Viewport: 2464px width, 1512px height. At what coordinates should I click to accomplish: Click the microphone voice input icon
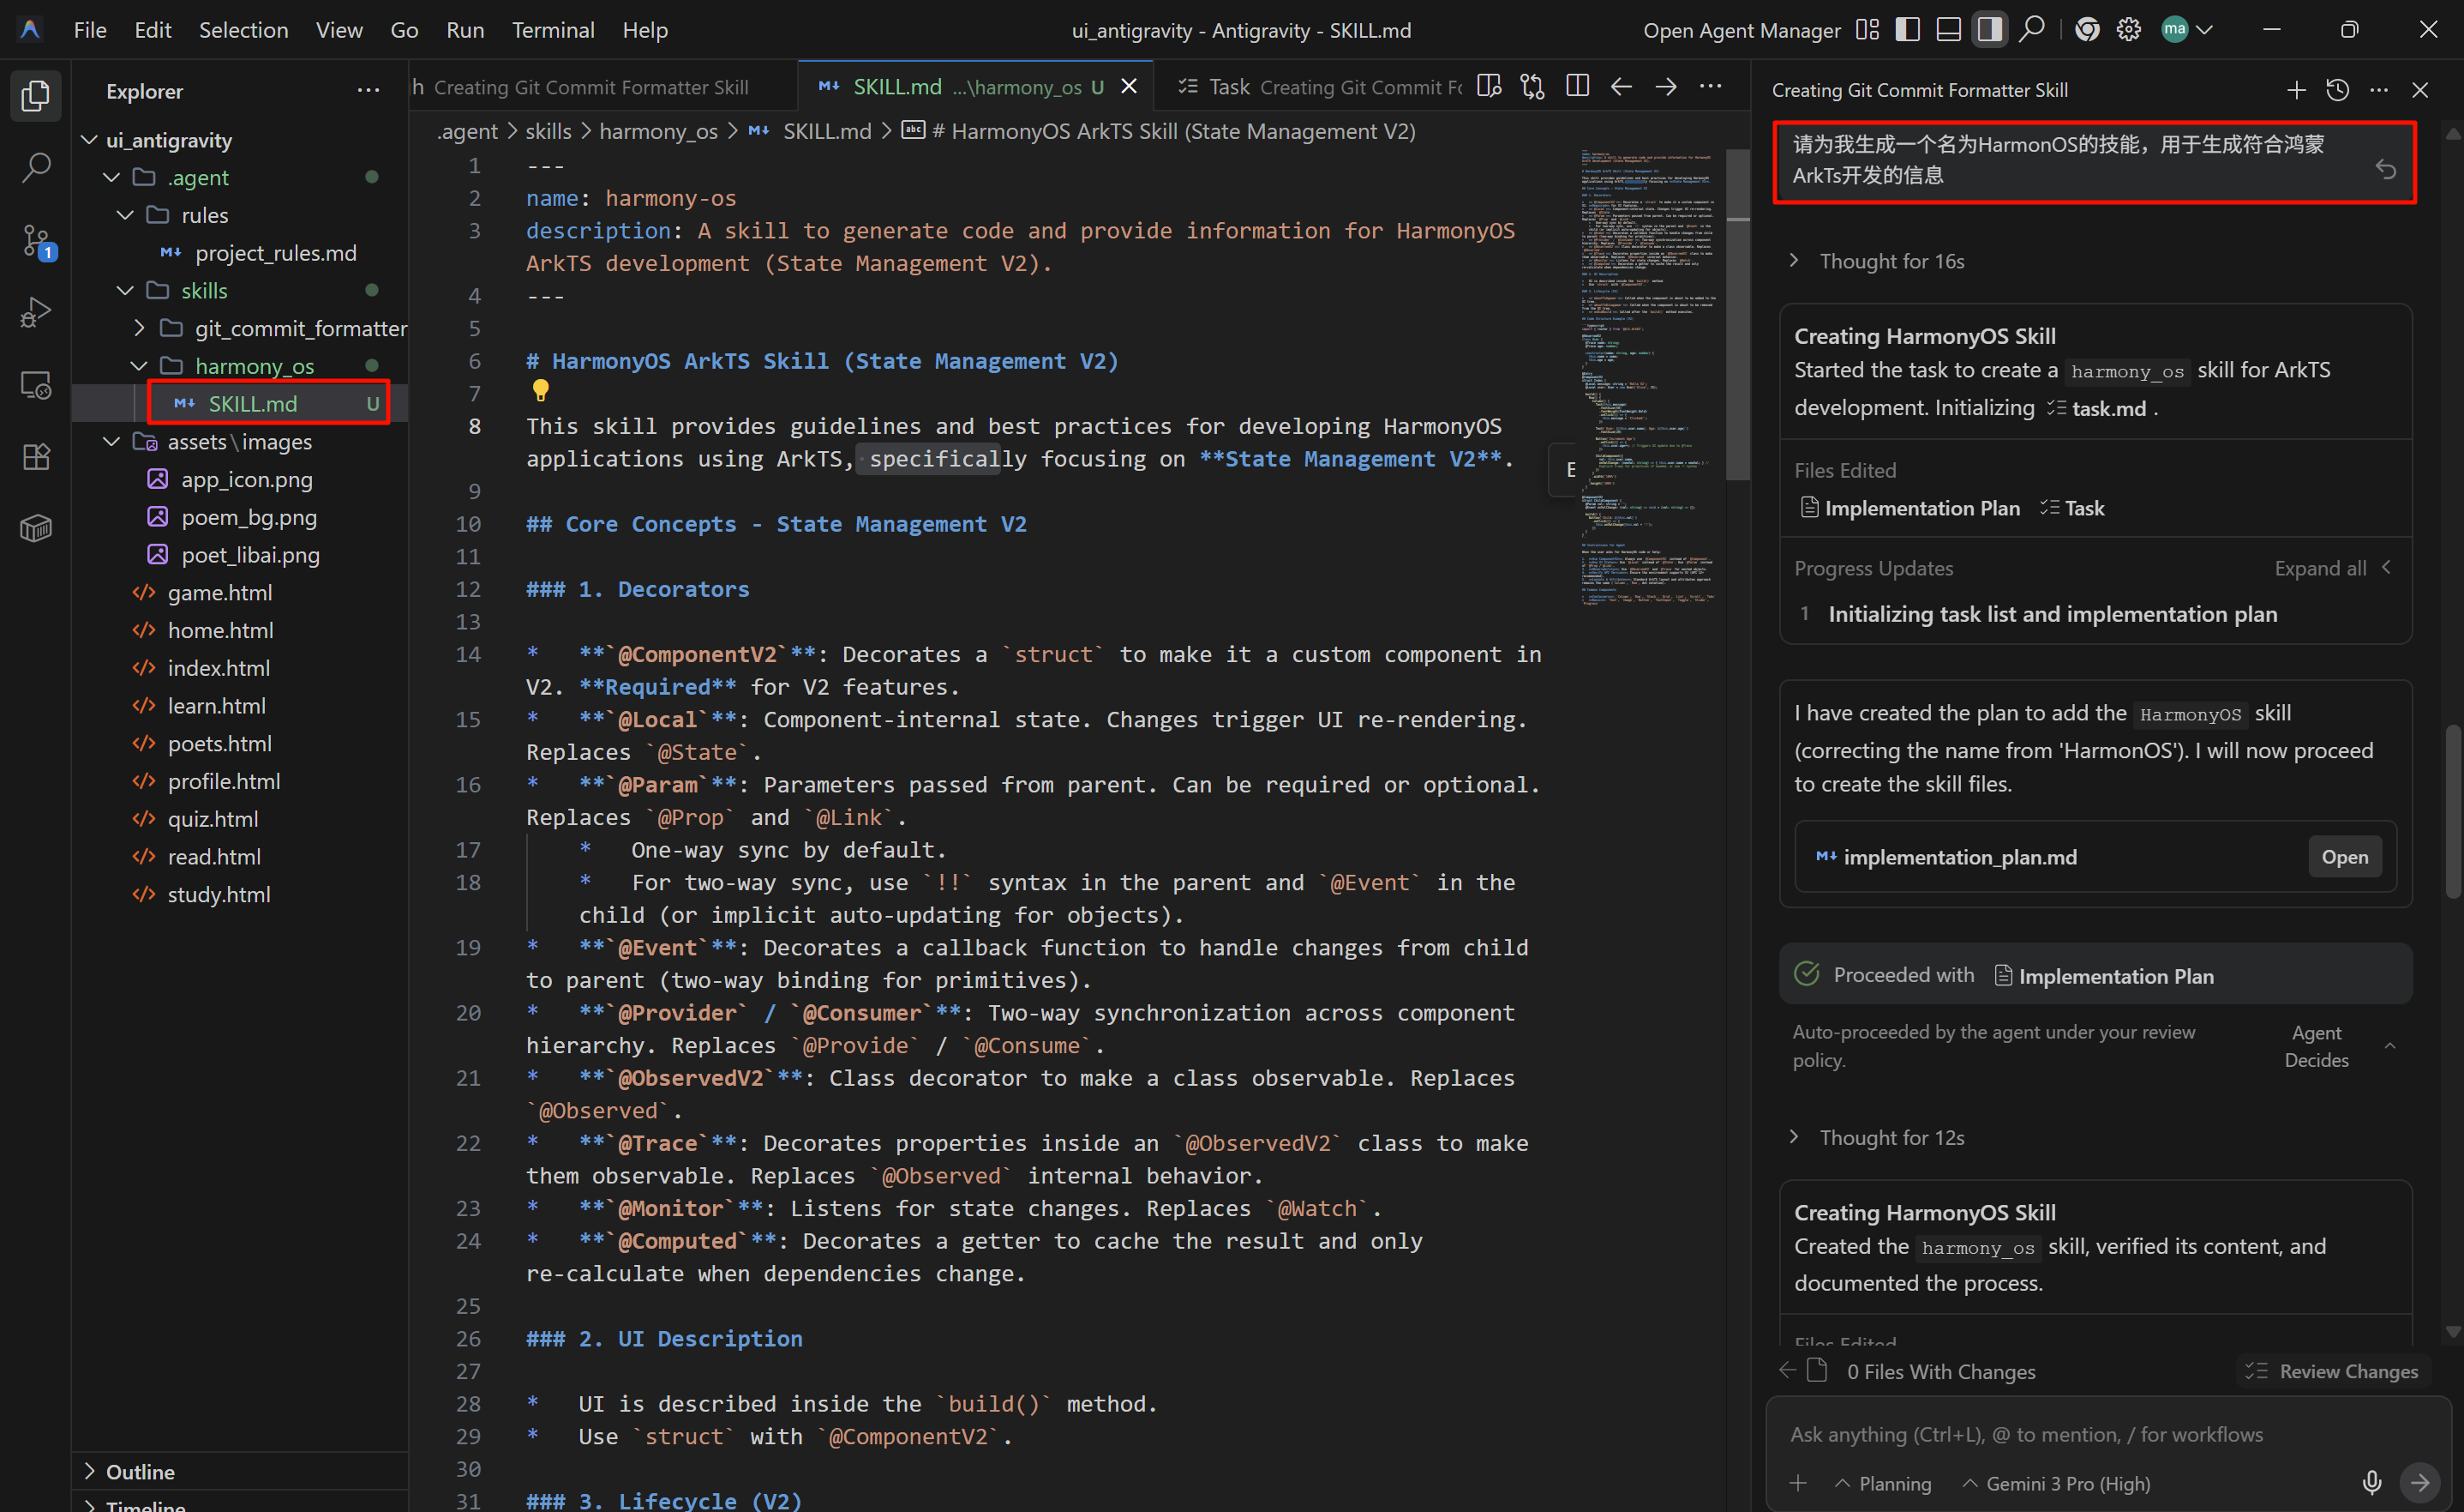coord(2371,1482)
